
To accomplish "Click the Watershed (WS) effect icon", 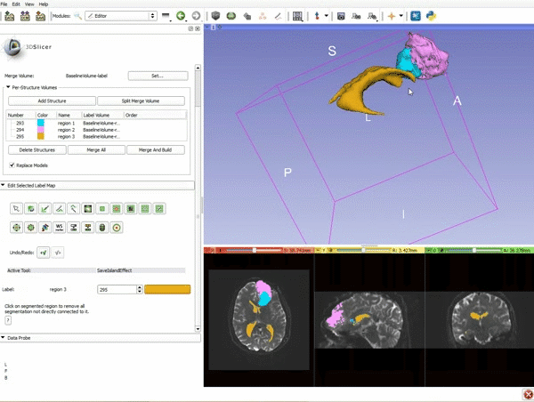I will pos(59,228).
